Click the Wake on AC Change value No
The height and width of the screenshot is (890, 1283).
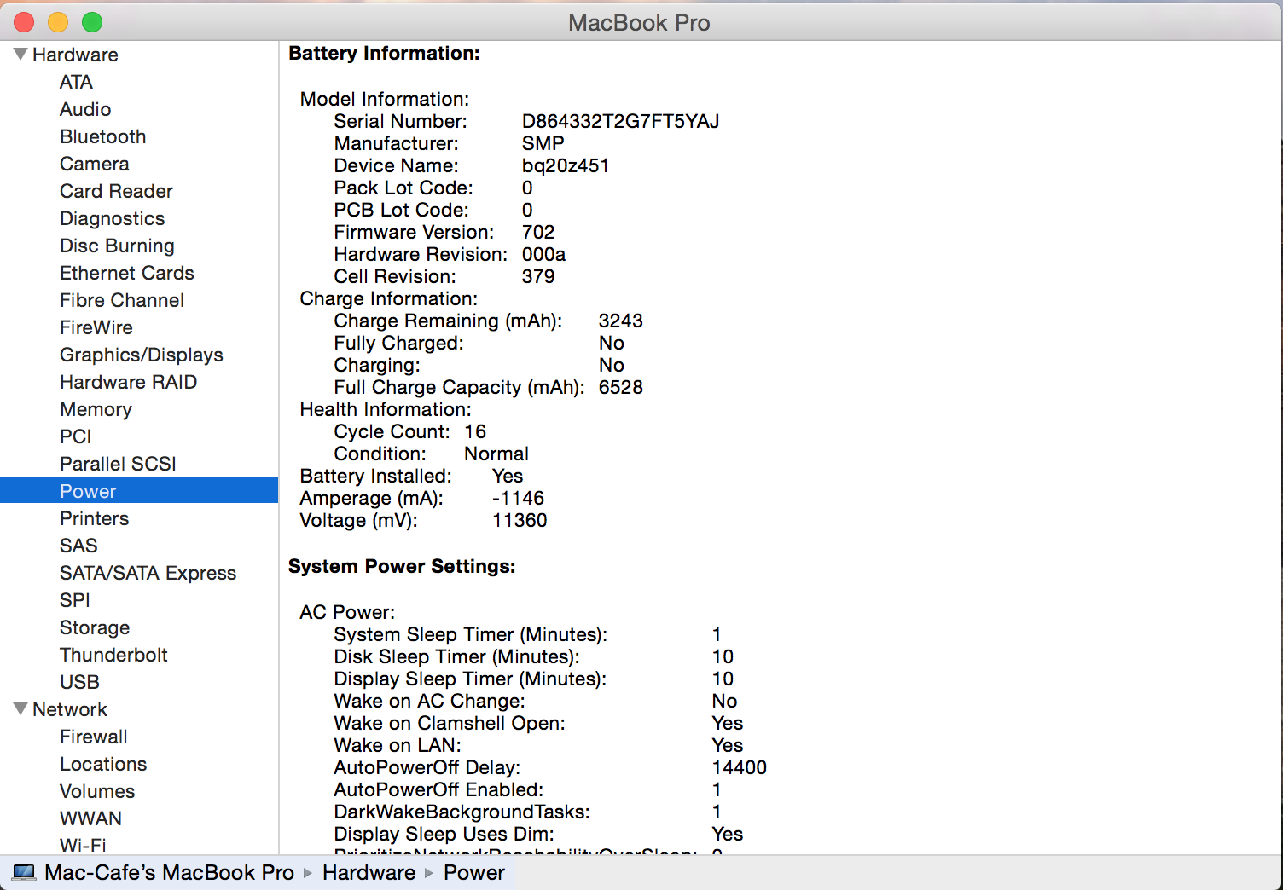tap(724, 701)
